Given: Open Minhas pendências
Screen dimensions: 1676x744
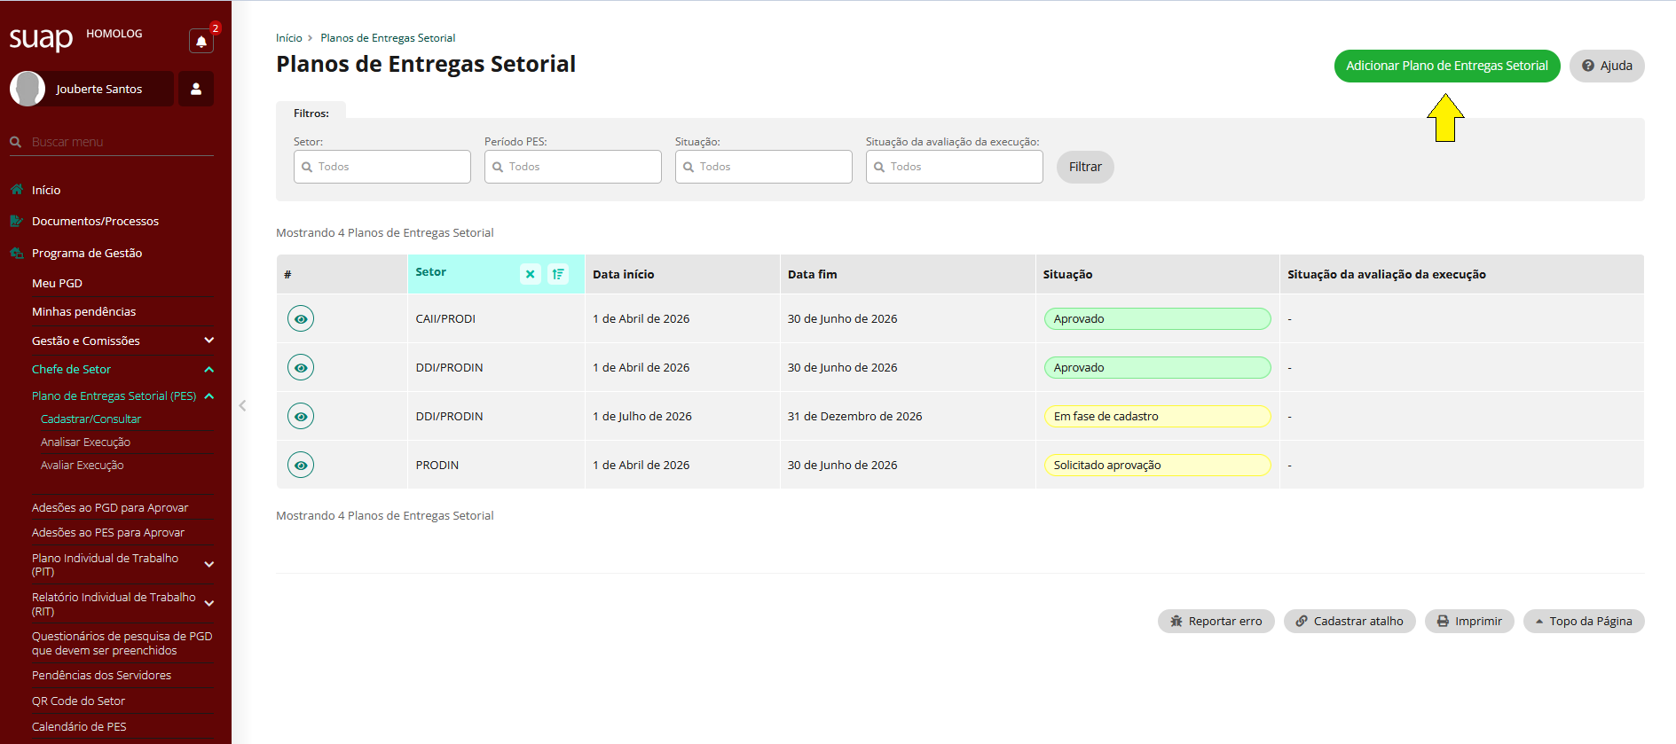Looking at the screenshot, I should [84, 311].
